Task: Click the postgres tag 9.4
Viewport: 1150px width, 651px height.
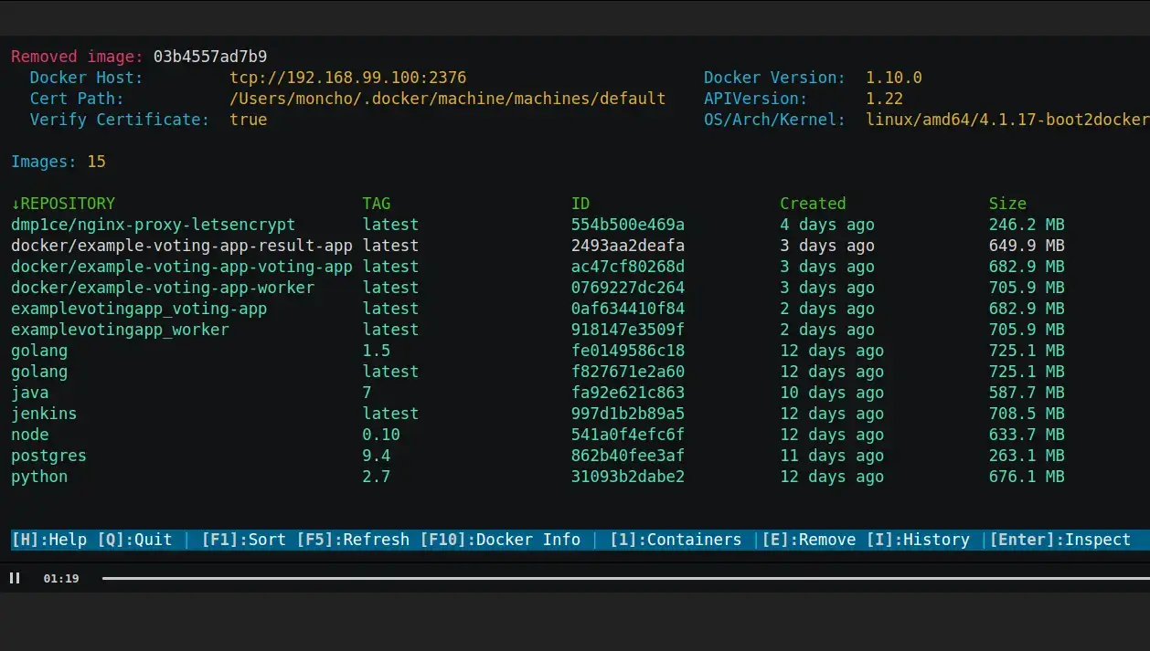Action: pyautogui.click(x=377, y=456)
